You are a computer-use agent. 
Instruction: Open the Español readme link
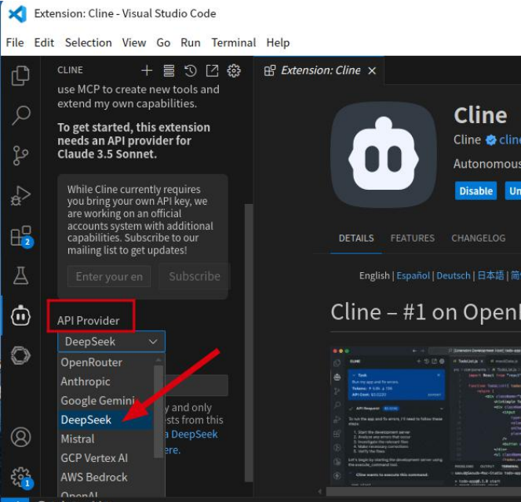413,276
